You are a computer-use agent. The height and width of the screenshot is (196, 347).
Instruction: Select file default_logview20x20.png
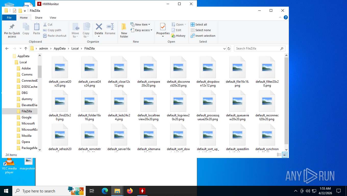point(178,105)
